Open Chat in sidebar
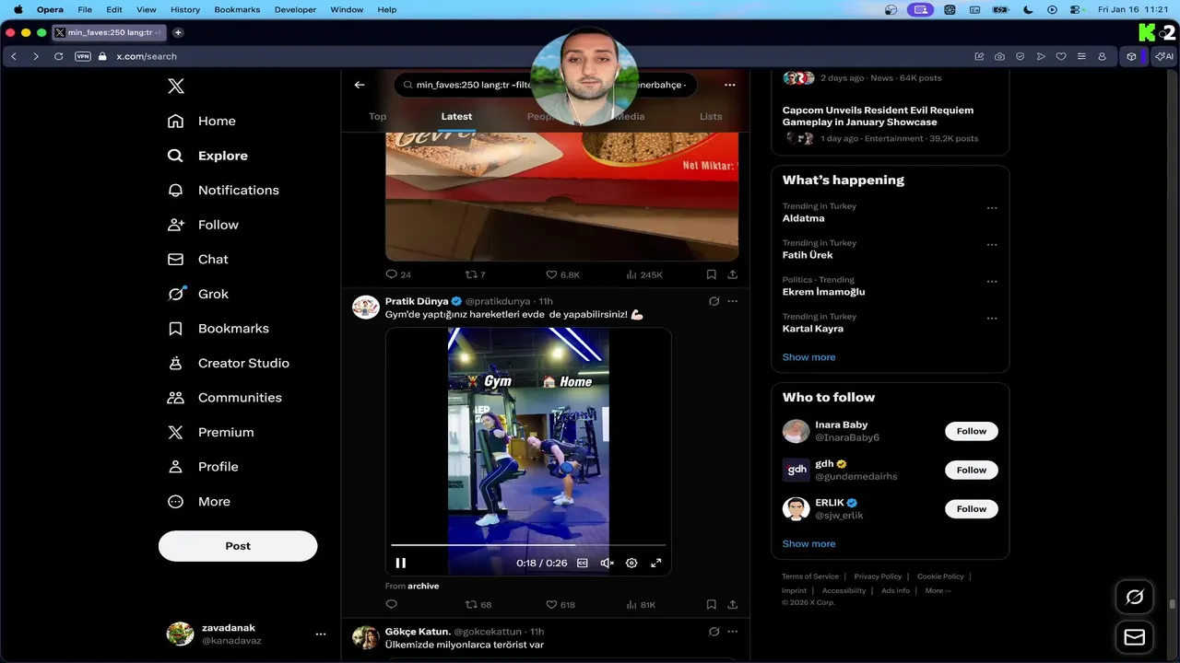The image size is (1180, 663). (x=198, y=260)
